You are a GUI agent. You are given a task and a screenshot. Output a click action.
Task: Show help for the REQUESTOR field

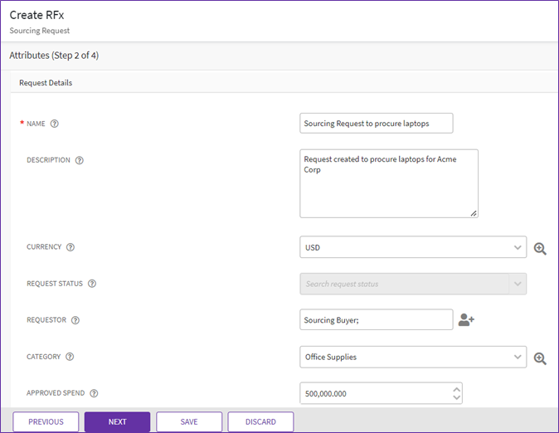(75, 320)
